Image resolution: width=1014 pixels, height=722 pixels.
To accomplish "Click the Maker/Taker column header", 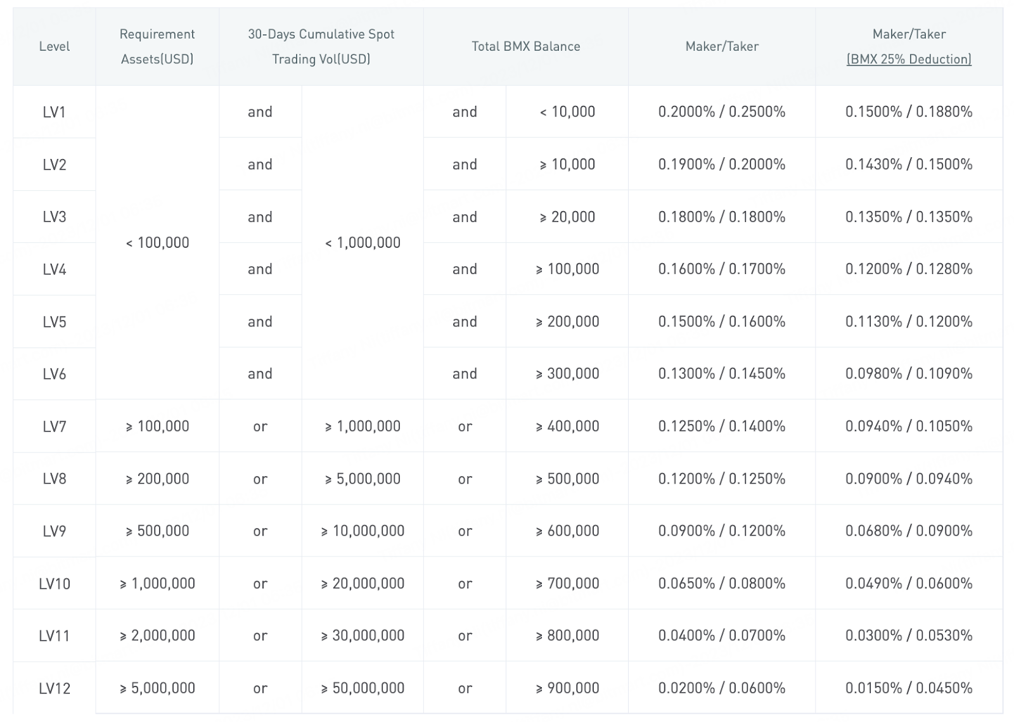I will tap(721, 46).
